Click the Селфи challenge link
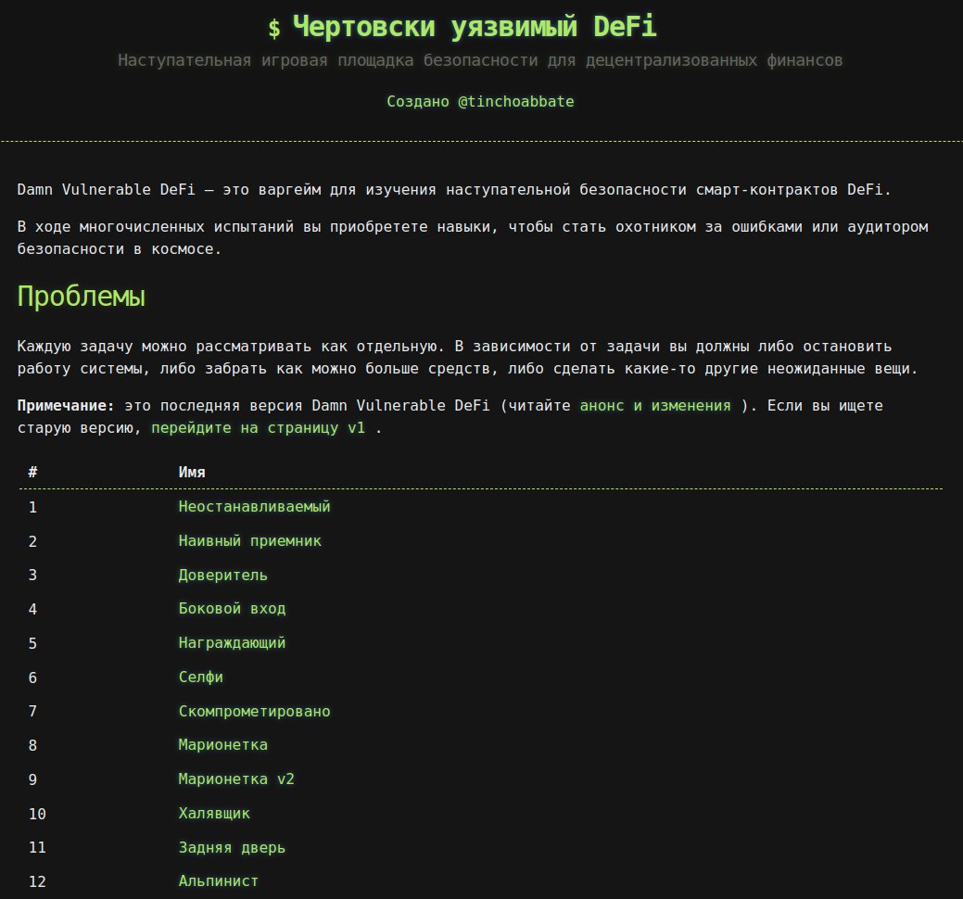Viewport: 963px width, 899px height. (x=200, y=677)
